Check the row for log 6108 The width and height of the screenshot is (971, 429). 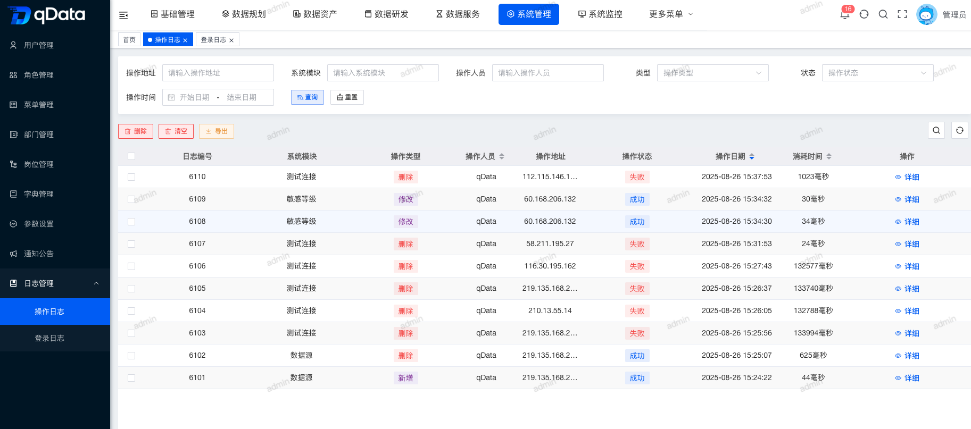(131, 222)
